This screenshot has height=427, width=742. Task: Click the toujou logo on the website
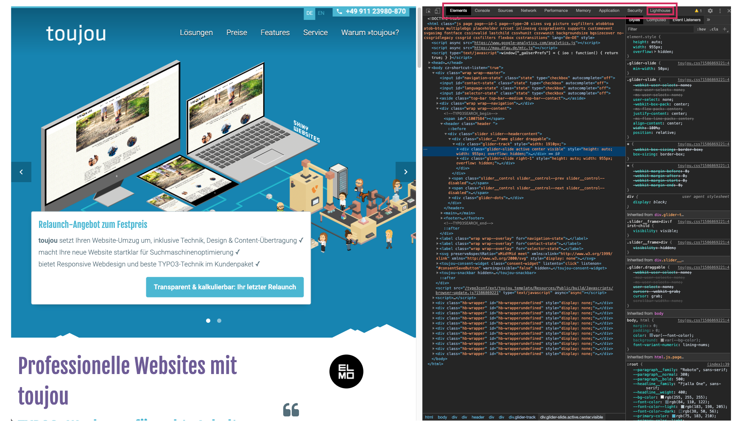76,33
